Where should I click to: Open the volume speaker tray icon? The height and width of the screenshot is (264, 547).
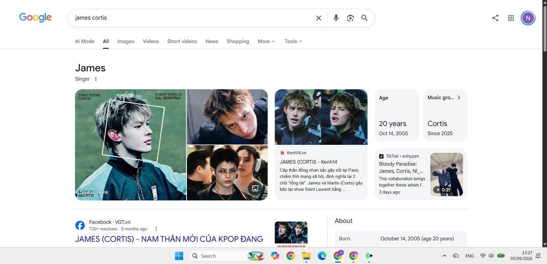click(491, 256)
